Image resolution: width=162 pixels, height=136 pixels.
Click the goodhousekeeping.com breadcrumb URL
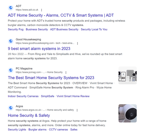[x=45, y=43]
